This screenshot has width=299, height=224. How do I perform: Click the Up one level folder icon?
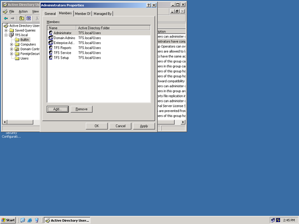(22, 18)
